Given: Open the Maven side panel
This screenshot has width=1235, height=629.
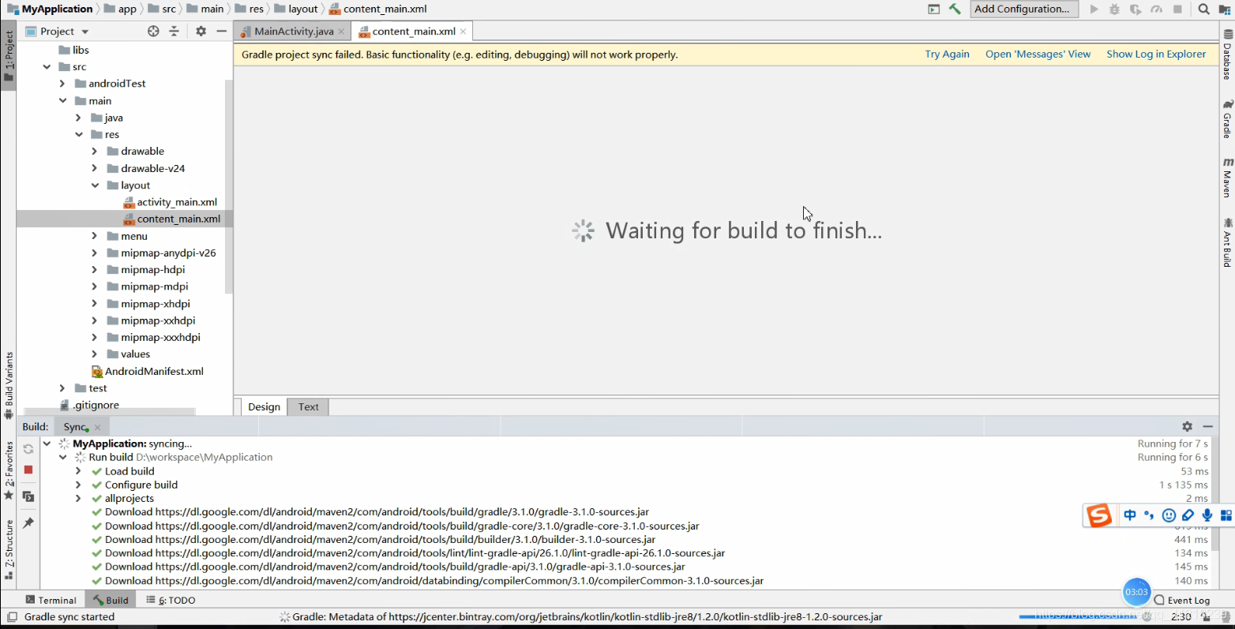Looking at the screenshot, I should (x=1227, y=177).
